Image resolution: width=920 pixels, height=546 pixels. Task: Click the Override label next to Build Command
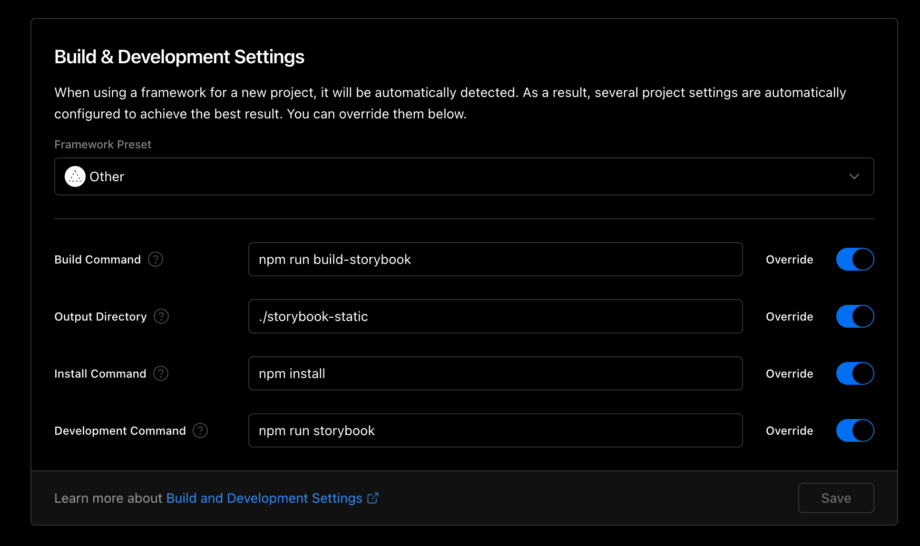tap(789, 260)
